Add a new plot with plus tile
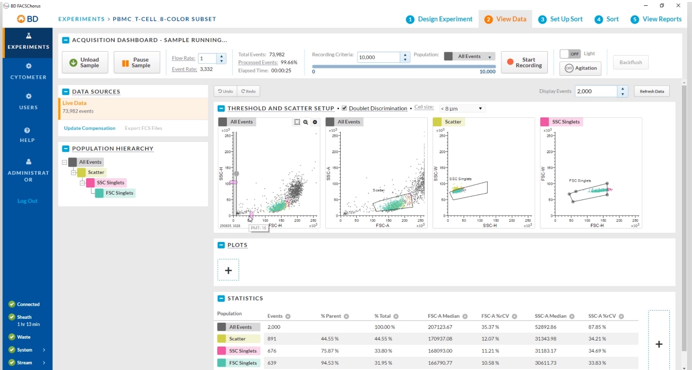Screen dimensions: 692x370 tap(228, 270)
